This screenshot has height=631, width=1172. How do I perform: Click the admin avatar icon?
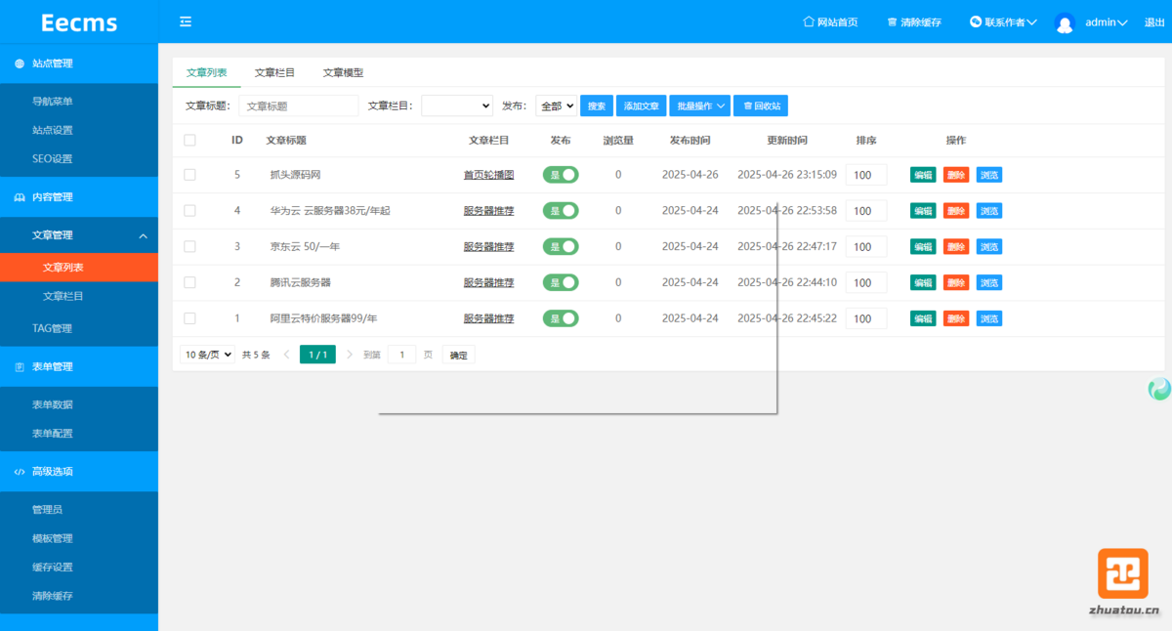[x=1065, y=22]
